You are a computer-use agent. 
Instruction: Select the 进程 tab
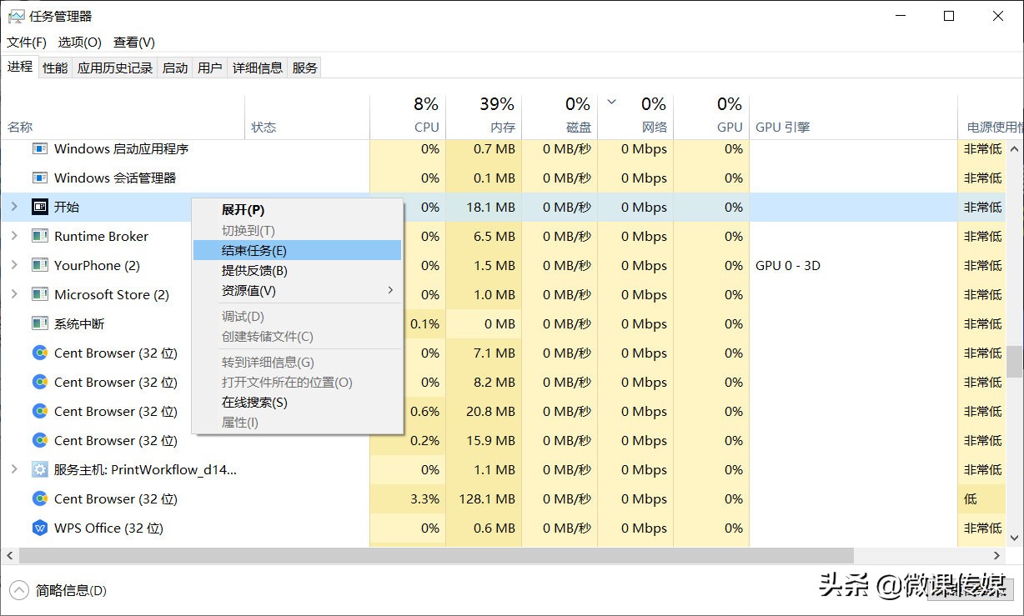coord(20,67)
